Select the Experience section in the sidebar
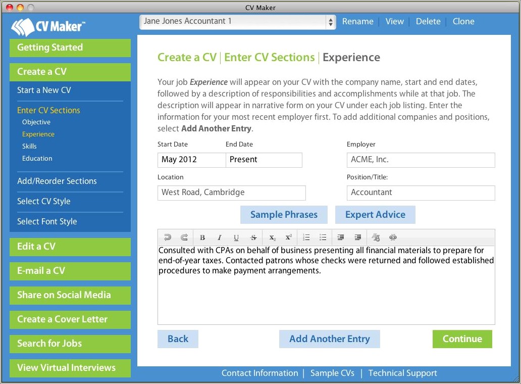The height and width of the screenshot is (384, 521). point(38,134)
